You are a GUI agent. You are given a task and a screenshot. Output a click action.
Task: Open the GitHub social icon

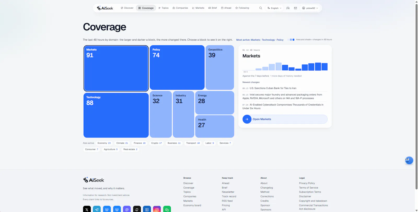pos(137,209)
